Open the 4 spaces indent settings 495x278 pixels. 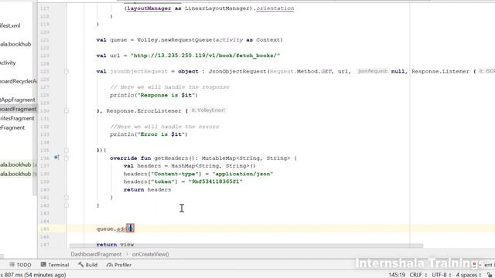(468, 275)
